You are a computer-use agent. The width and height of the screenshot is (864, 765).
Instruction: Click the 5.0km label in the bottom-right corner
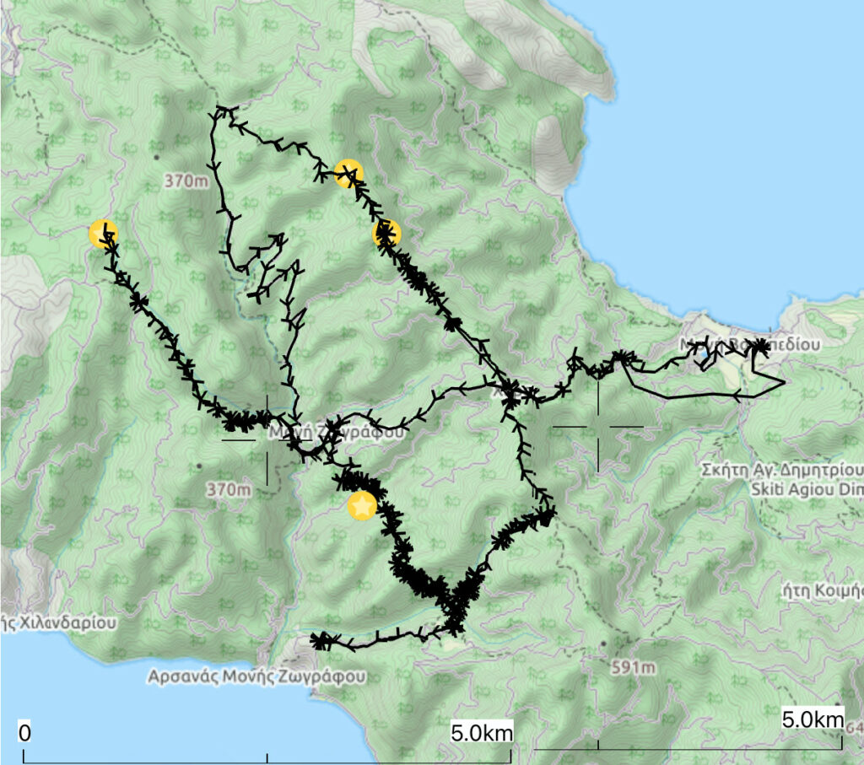813,719
